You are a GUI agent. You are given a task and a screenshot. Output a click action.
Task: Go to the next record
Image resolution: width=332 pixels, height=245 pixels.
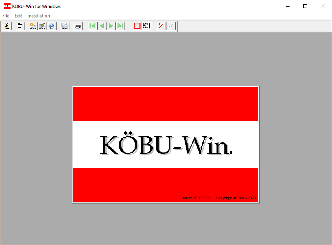(111, 26)
